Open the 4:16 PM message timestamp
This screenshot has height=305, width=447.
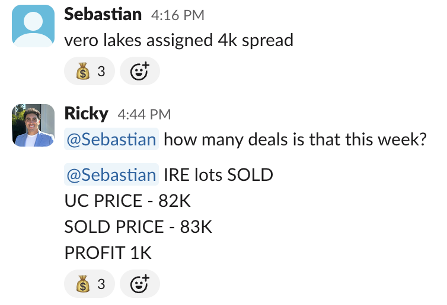coord(178,15)
